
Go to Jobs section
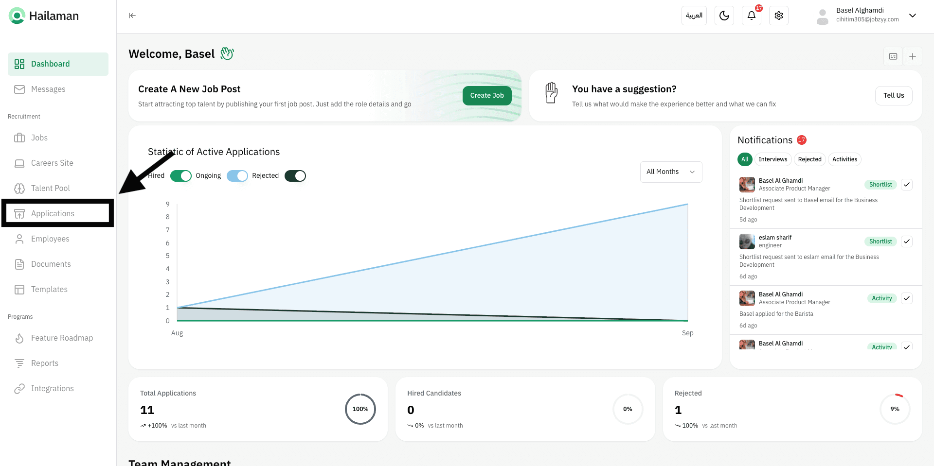(x=58, y=138)
